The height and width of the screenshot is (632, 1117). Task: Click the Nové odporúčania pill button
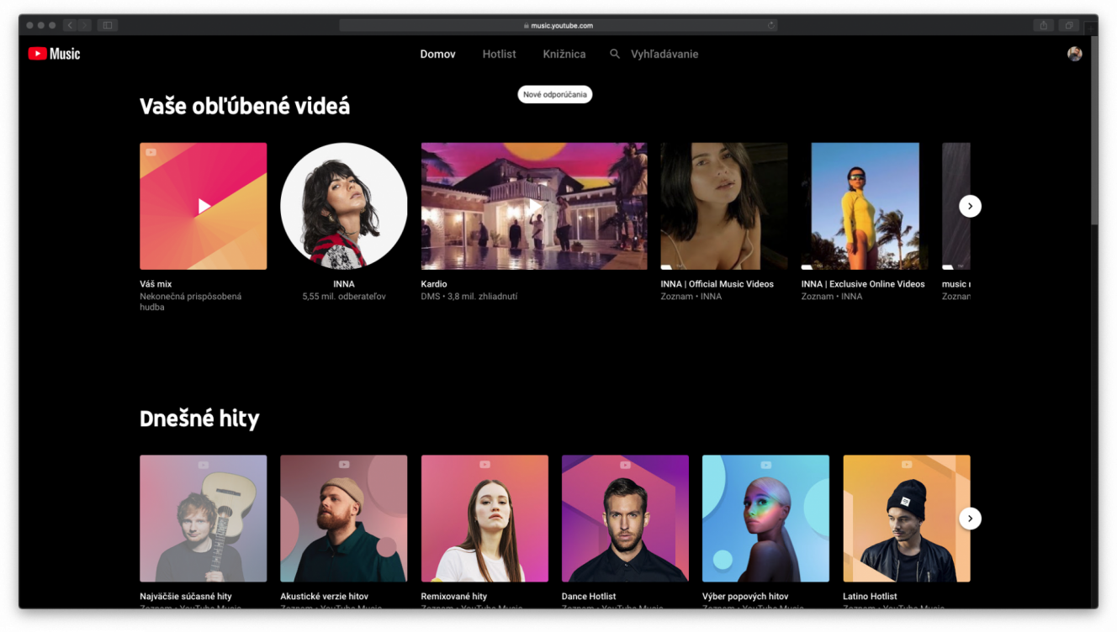[555, 95]
